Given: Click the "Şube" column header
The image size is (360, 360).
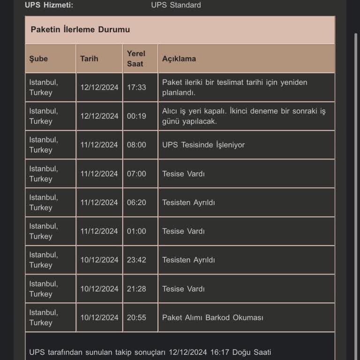Looking at the screenshot, I should tap(38, 59).
